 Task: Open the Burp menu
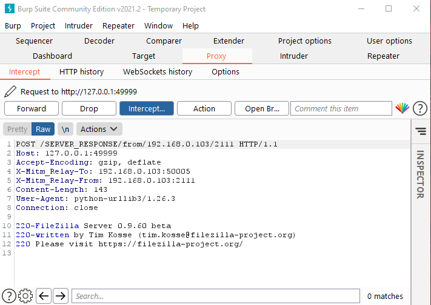tap(13, 26)
